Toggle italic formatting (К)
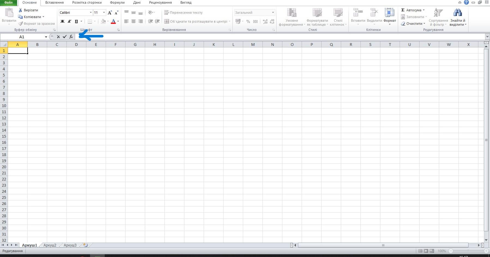 [69, 22]
